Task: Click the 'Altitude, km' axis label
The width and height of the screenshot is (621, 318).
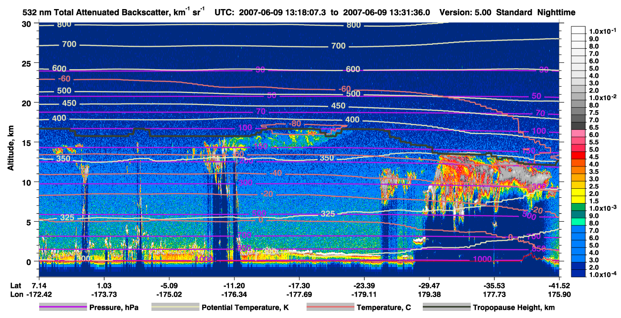Action: coord(11,149)
